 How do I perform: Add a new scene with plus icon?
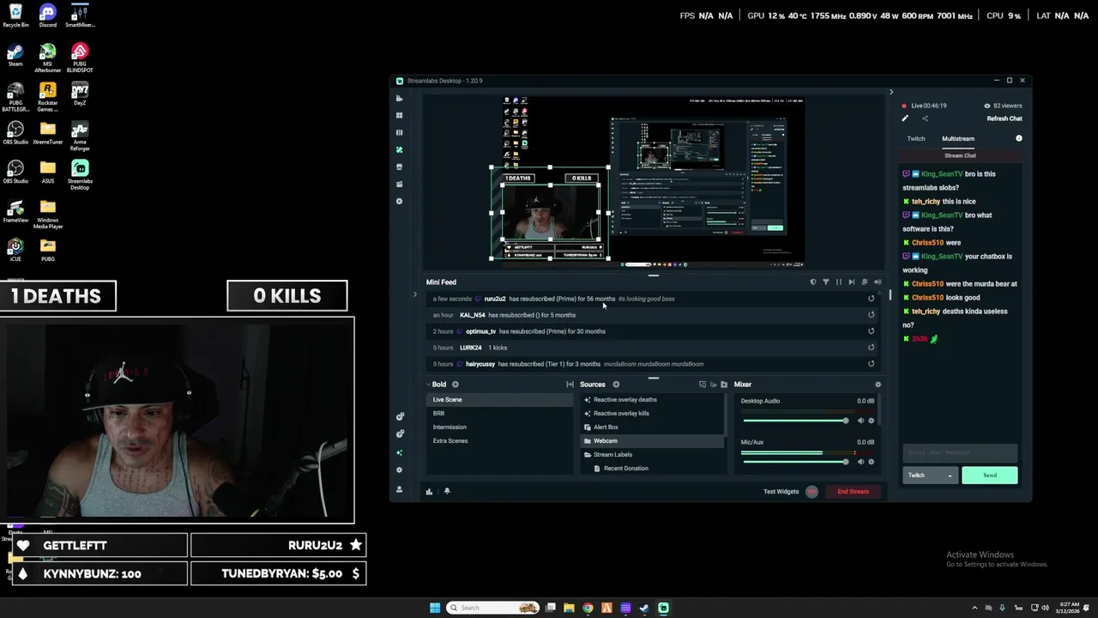click(x=455, y=385)
